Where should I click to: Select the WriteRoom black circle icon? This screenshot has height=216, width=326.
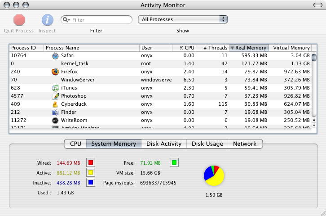pos(55,121)
